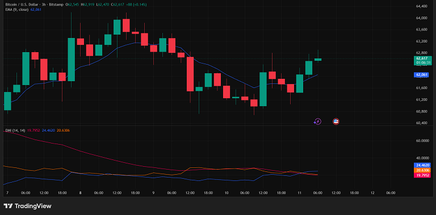Click the large red candle on the 9th at 12:00
Viewport: 436px width, 215px height.
pyautogui.click(x=190, y=74)
